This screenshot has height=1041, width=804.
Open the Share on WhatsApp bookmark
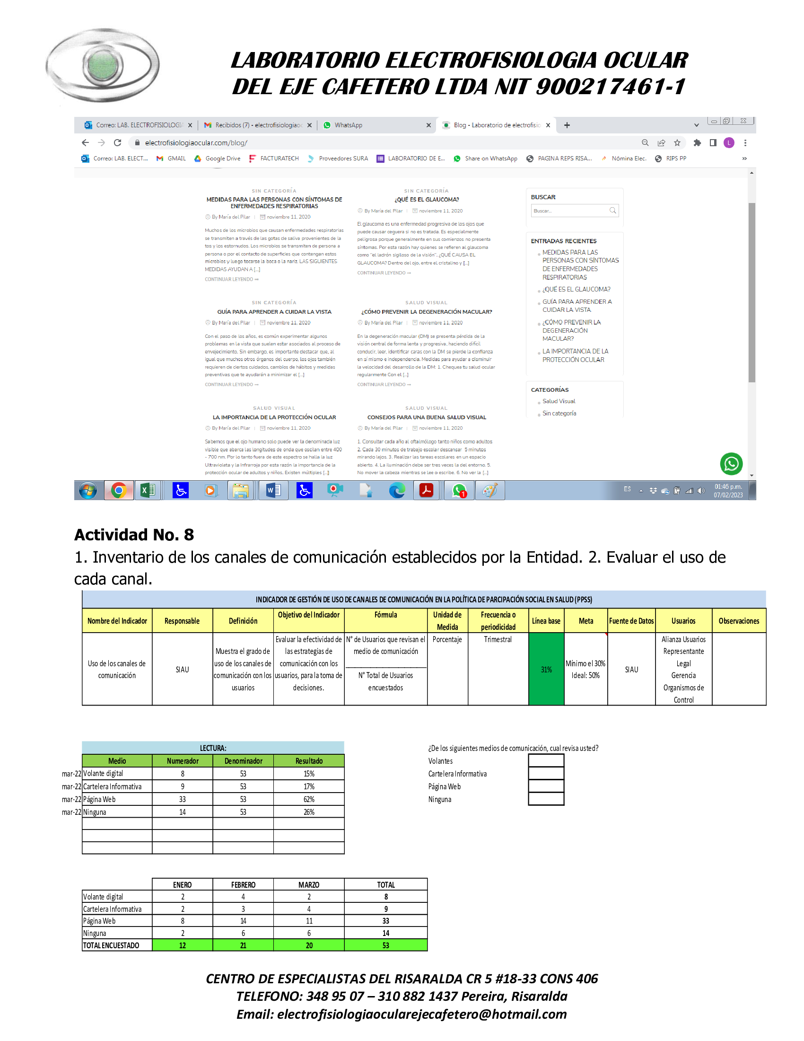click(485, 158)
